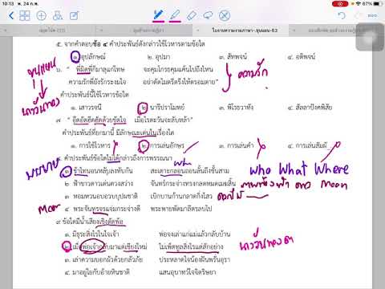Tap the add page plus icon
The height and width of the screenshot is (289, 385).
pyautogui.click(x=41, y=16)
